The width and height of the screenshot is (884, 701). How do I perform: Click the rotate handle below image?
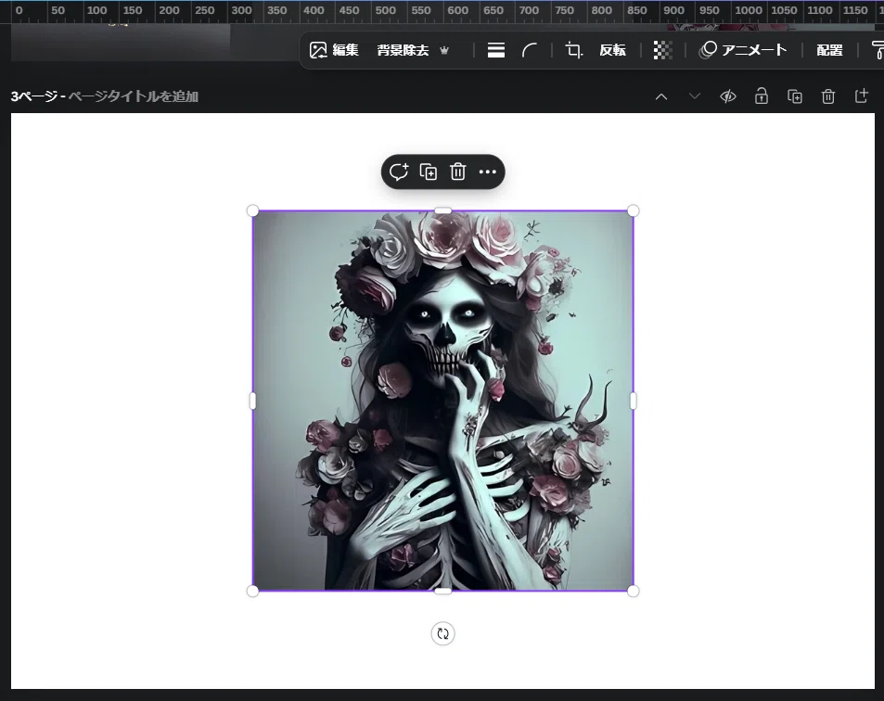[x=443, y=633]
